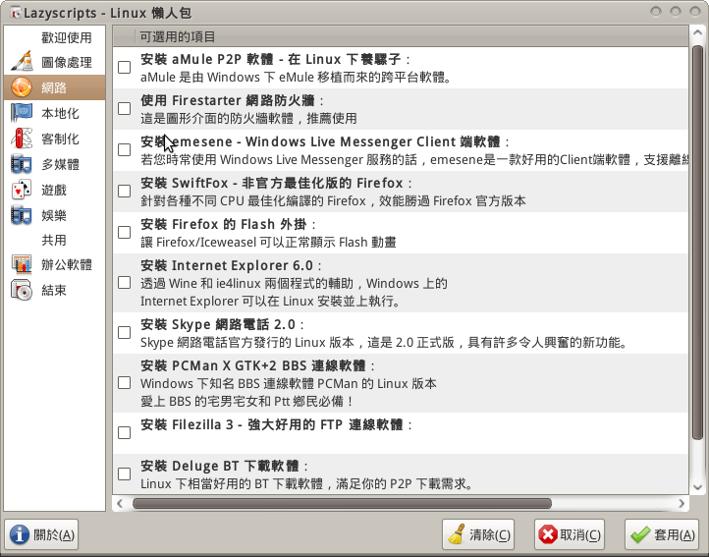Select the 安裝 Deluge BT 下載軟體 title text
This screenshot has height=557, width=709.
(x=220, y=466)
